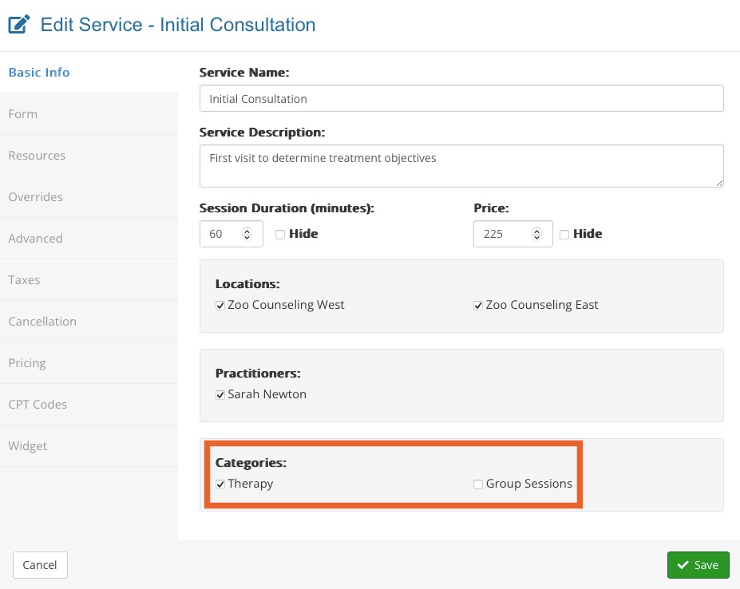Uncheck Sarah Newton practitioner
This screenshot has width=740, height=589.
click(x=220, y=394)
